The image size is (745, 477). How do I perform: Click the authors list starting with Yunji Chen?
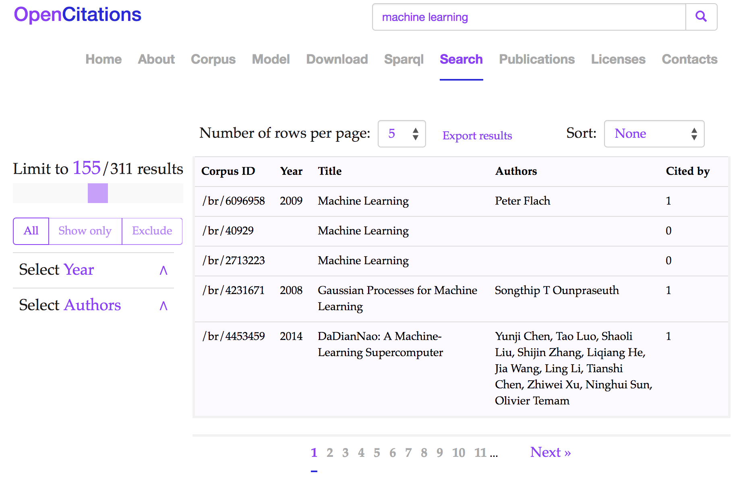coord(573,369)
